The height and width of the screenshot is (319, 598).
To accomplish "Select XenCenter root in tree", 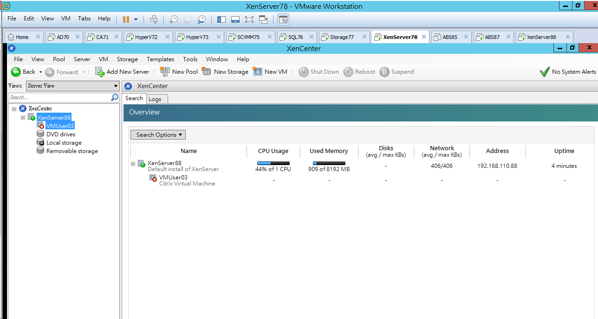I will tap(40, 108).
